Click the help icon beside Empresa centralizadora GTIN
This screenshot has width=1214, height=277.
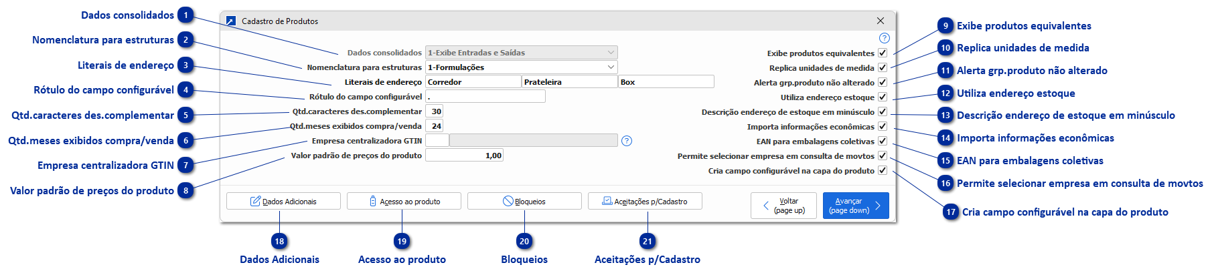coord(627,141)
